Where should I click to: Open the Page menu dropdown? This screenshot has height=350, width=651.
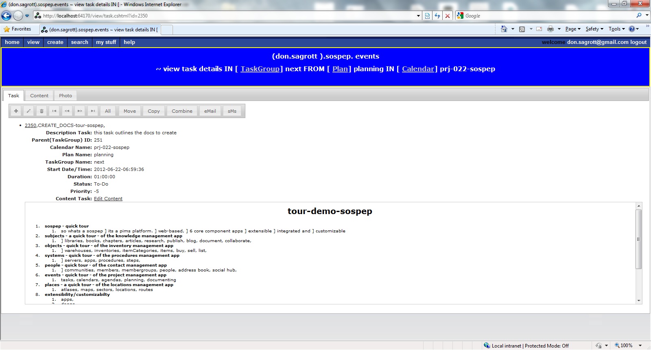click(x=573, y=29)
